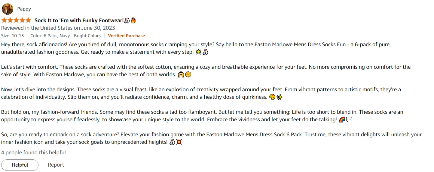
Task: Click the "Size: 10-13" variant text
Action: [12, 36]
